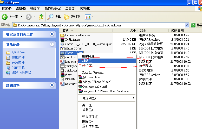Viewport: 203px width, 129px height.
Task: Collapse the 檔案及資料夾工作 panel
Action: pos(52,34)
